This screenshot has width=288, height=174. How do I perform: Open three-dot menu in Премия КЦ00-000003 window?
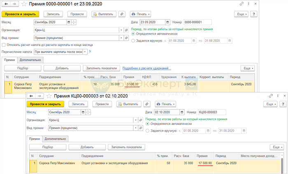[x=278, y=96]
